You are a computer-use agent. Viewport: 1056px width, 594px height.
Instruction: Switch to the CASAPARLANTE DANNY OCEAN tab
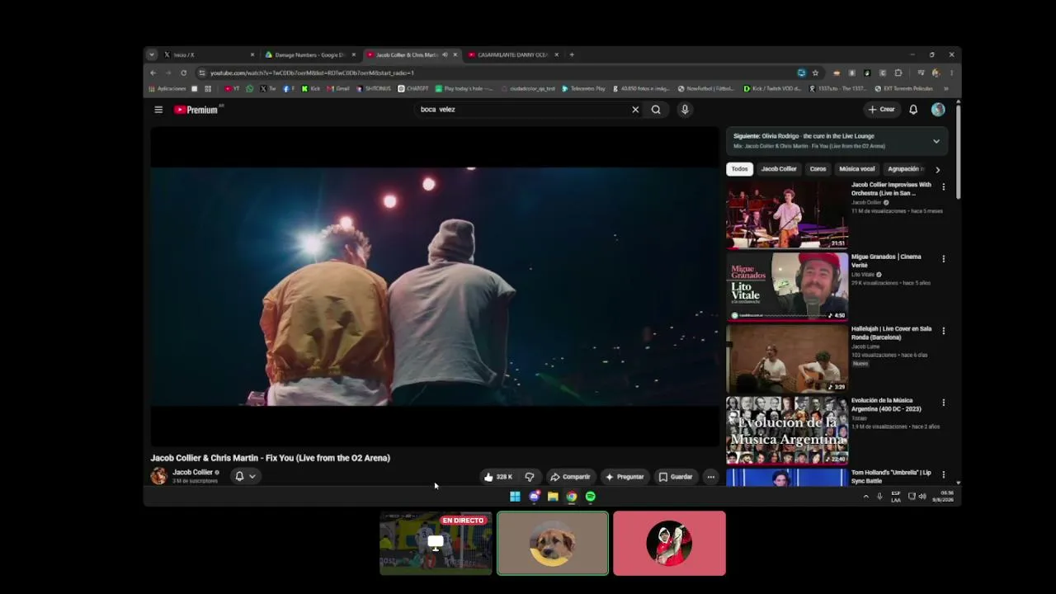point(512,54)
